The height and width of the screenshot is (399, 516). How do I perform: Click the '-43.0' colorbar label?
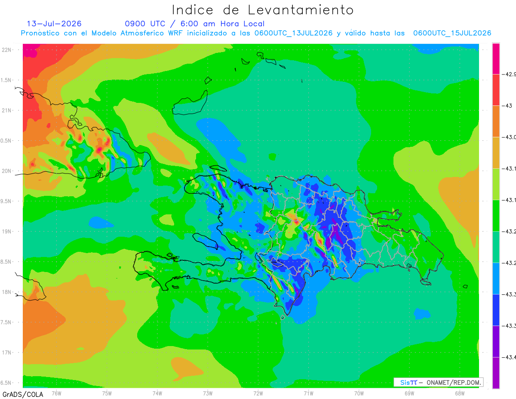[510, 137]
